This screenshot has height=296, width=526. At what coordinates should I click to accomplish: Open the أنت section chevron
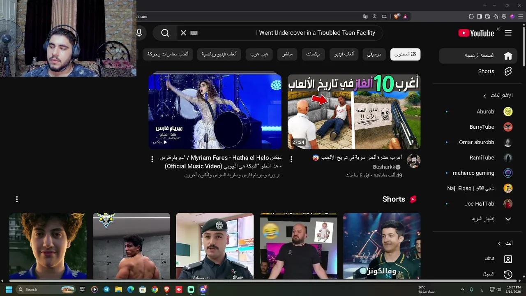click(x=499, y=243)
